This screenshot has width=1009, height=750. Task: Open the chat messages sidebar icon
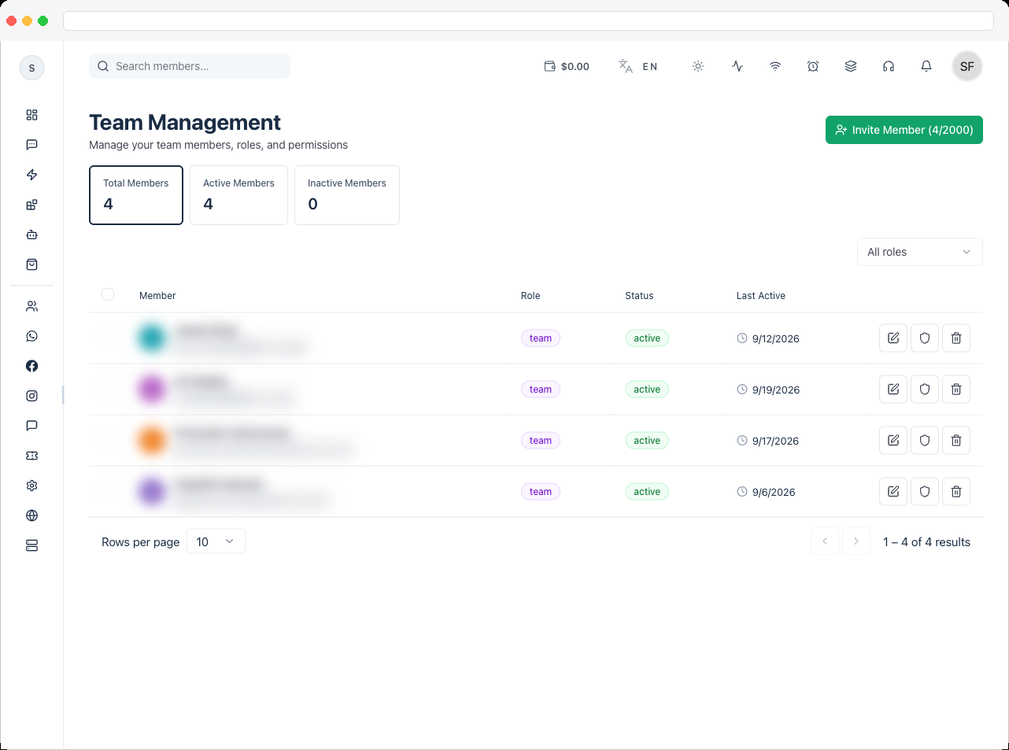[31, 145]
